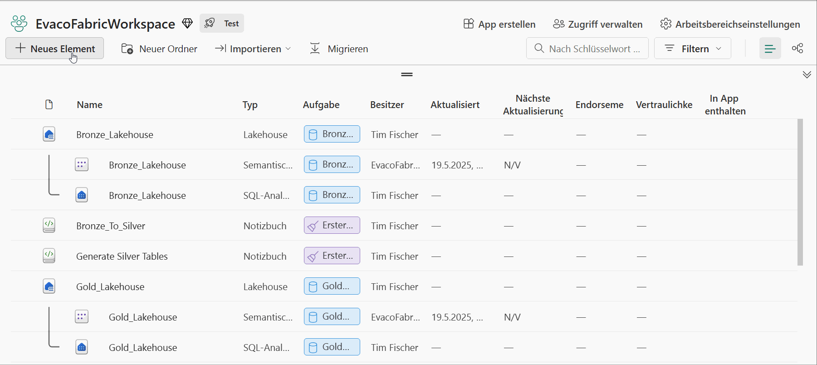This screenshot has width=817, height=365.
Task: Open Zugriff verwalten
Action: 597,24
